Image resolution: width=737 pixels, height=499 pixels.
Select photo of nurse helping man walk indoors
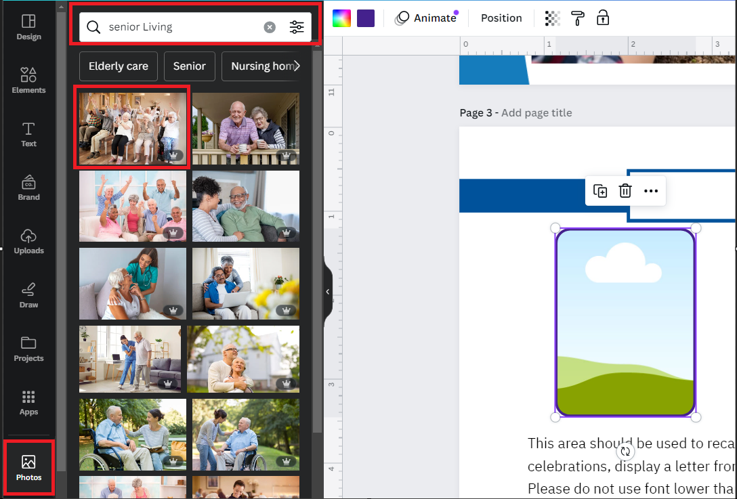(130, 359)
